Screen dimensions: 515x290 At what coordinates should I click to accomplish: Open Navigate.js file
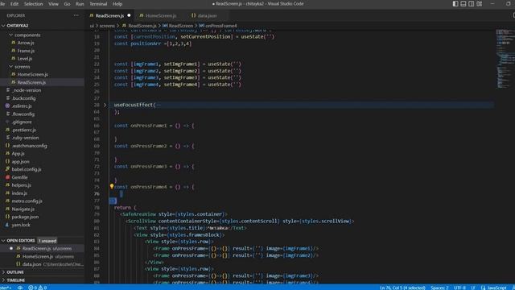(x=23, y=209)
